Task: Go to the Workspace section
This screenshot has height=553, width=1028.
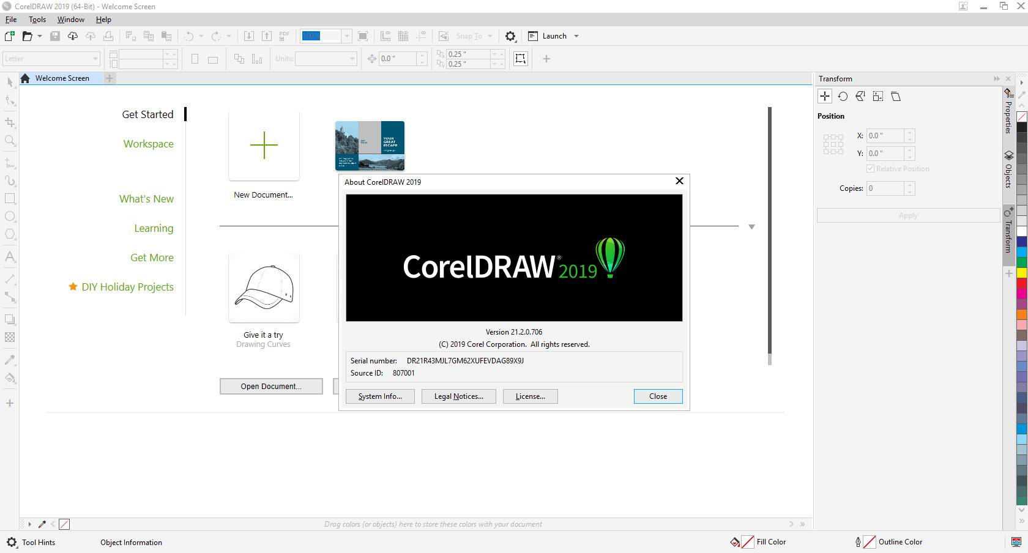Action: tap(148, 144)
